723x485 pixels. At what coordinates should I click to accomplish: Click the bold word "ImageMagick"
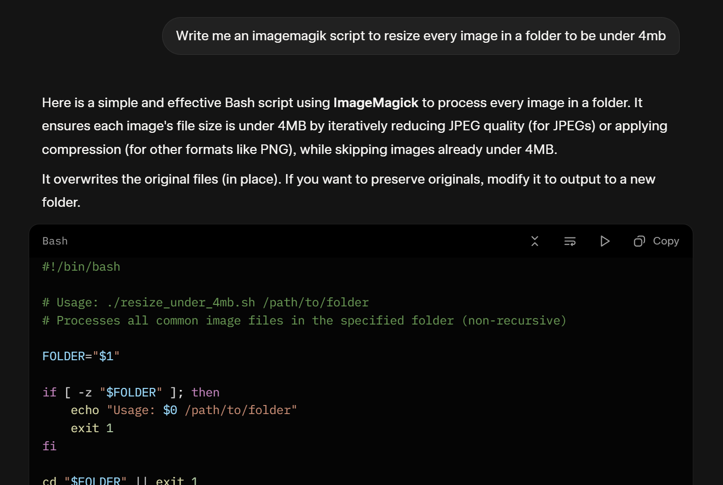[x=376, y=103]
